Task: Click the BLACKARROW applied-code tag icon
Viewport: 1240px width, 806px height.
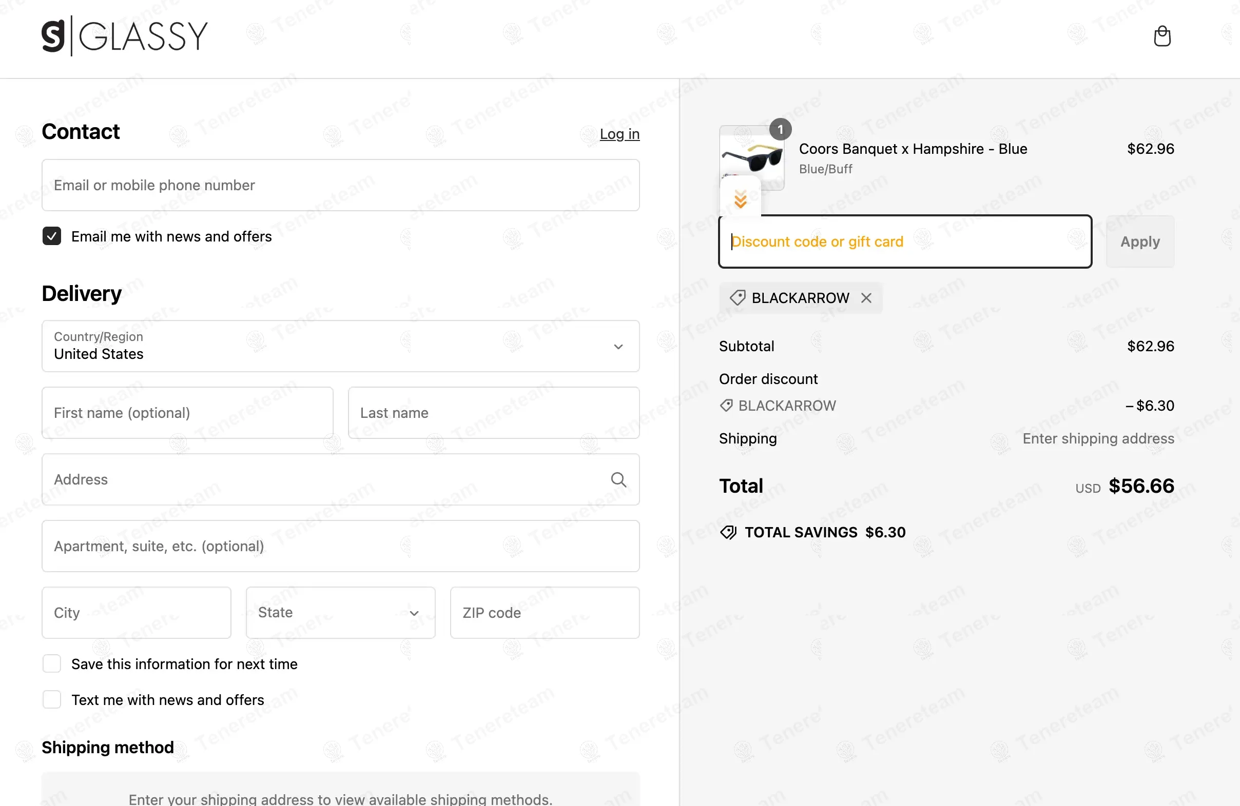Action: pyautogui.click(x=737, y=298)
